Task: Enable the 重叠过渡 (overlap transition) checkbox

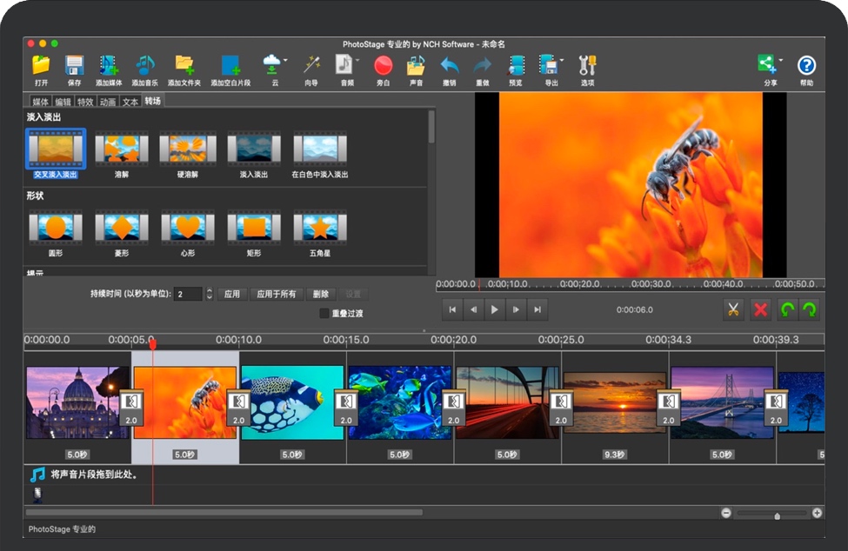Action: 324,312
